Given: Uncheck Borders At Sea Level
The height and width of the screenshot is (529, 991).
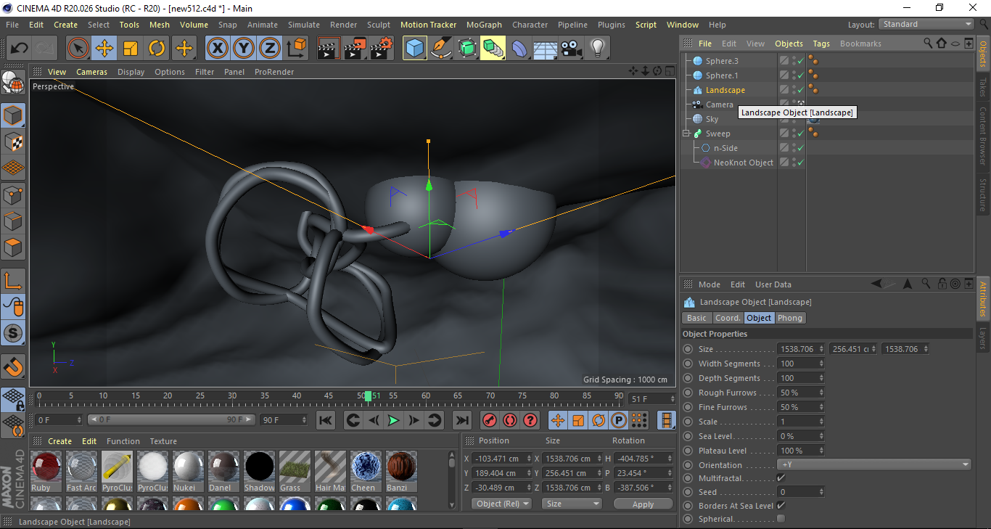Looking at the screenshot, I should (x=781, y=505).
